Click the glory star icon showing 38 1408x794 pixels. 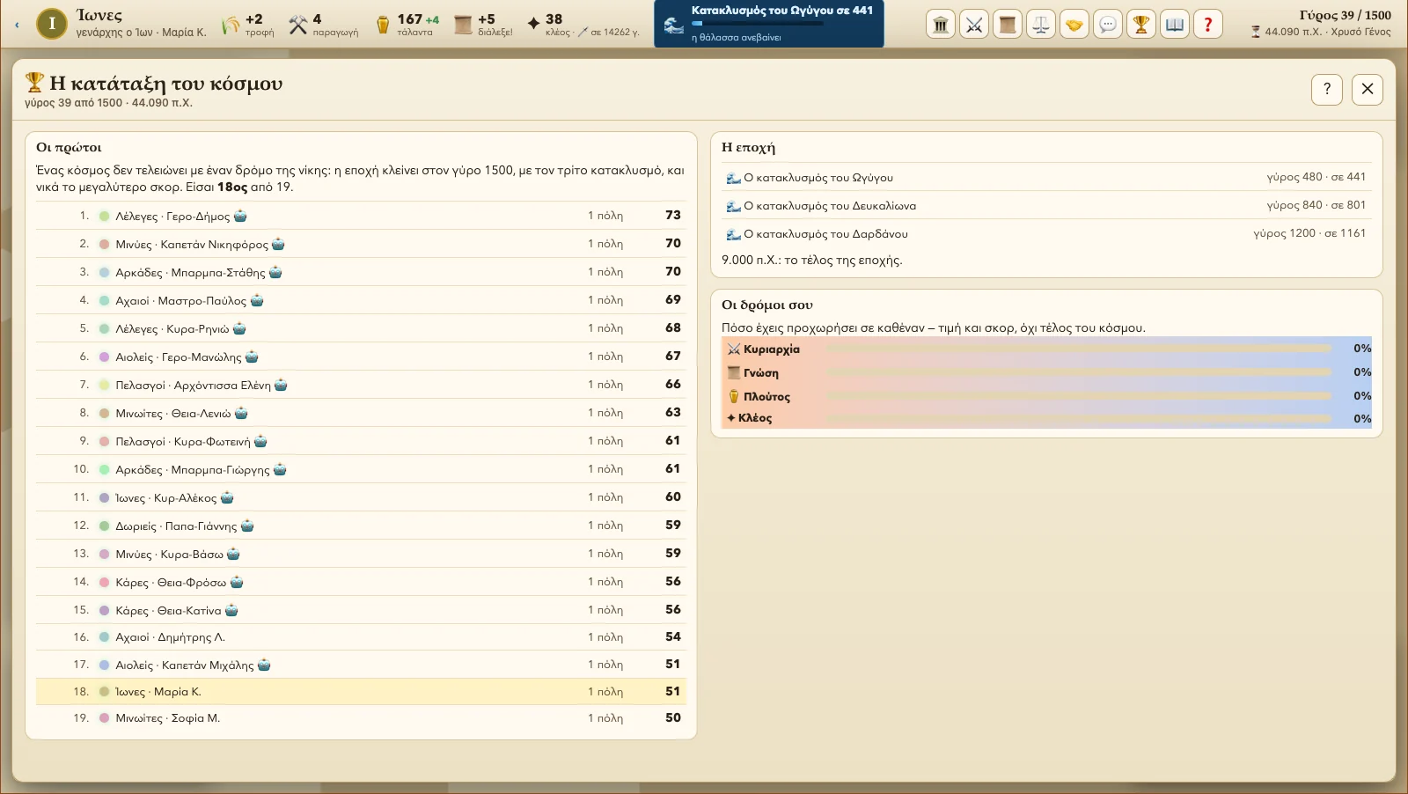click(x=533, y=23)
